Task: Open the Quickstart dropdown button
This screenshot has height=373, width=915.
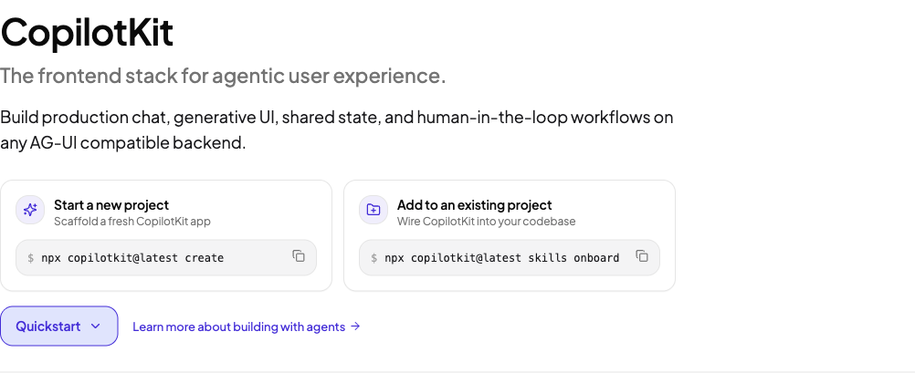Action: [x=59, y=326]
